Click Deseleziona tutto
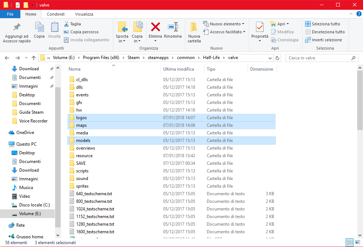The height and width of the screenshot is (247, 363). pyautogui.click(x=325, y=32)
